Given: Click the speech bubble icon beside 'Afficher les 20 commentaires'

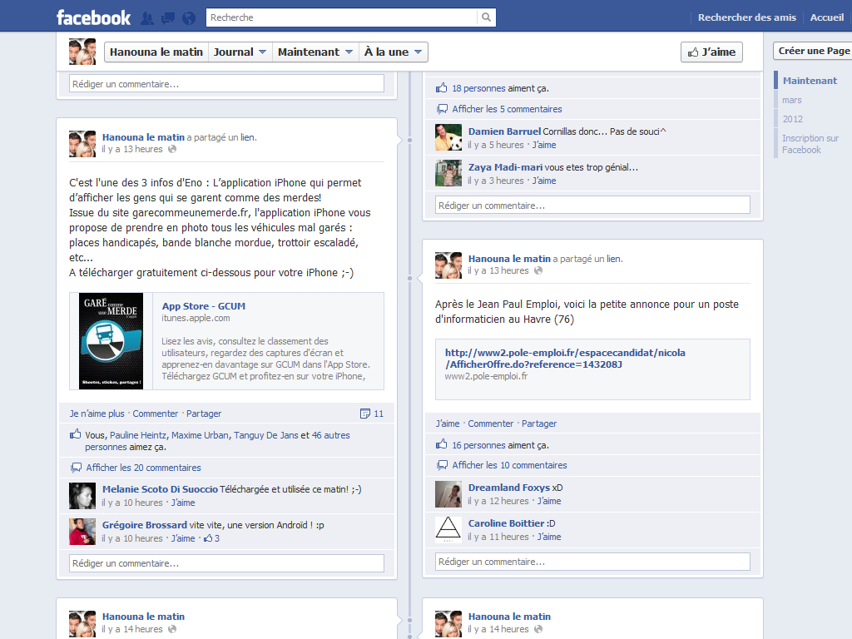Looking at the screenshot, I should (76, 468).
